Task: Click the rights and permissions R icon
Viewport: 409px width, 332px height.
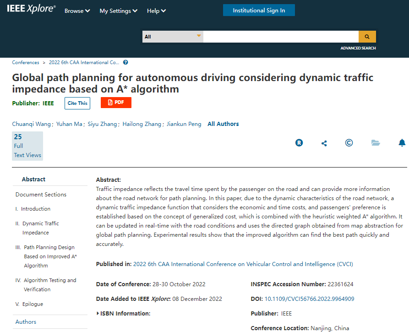Action: [x=299, y=143]
